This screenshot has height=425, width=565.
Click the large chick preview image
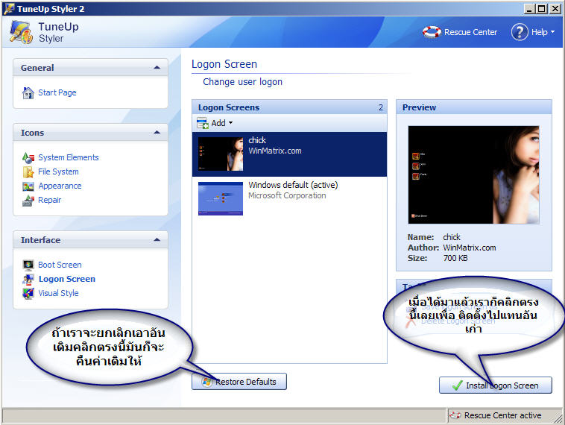pos(473,174)
